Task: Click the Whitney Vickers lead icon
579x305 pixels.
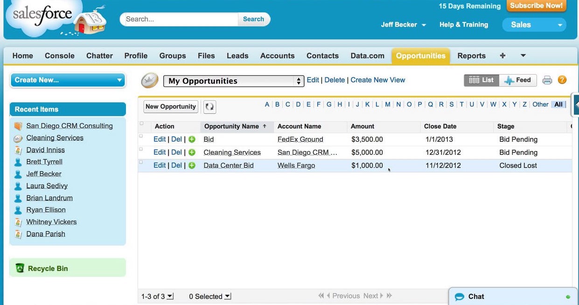Action: coord(18,222)
